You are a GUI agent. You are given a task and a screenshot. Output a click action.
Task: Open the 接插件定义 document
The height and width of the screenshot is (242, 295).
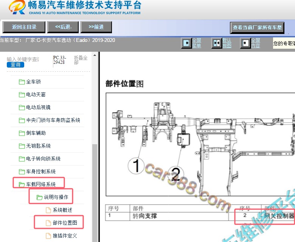click(x=65, y=236)
